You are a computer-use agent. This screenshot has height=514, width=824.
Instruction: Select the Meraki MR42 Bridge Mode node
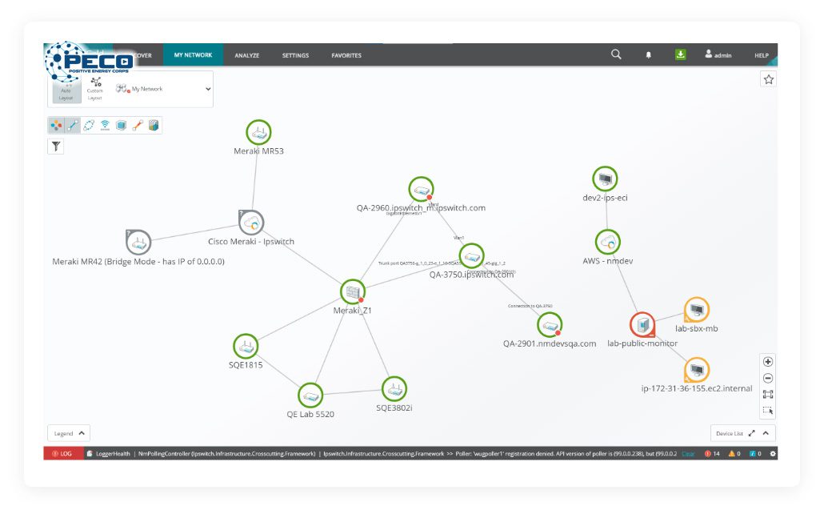[138, 243]
